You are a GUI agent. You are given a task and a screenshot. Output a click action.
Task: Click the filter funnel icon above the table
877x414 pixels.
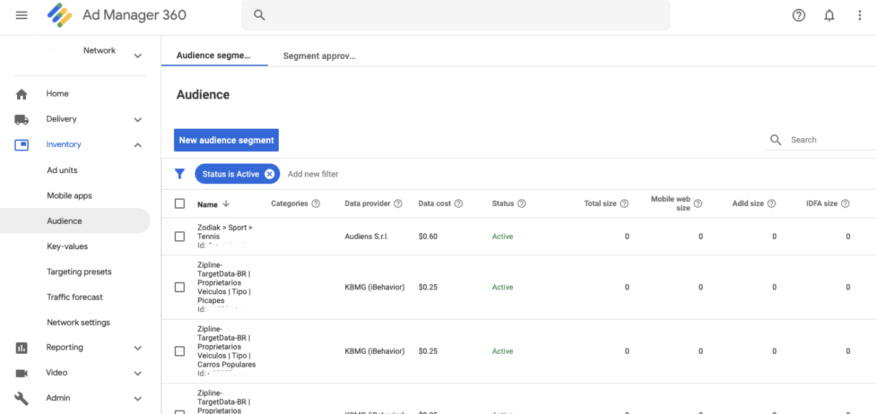[180, 174]
